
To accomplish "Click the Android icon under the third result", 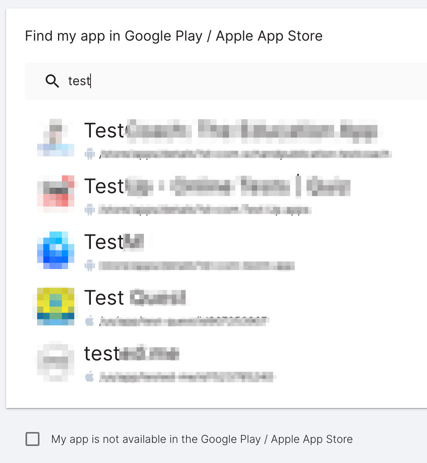I will pos(90,266).
